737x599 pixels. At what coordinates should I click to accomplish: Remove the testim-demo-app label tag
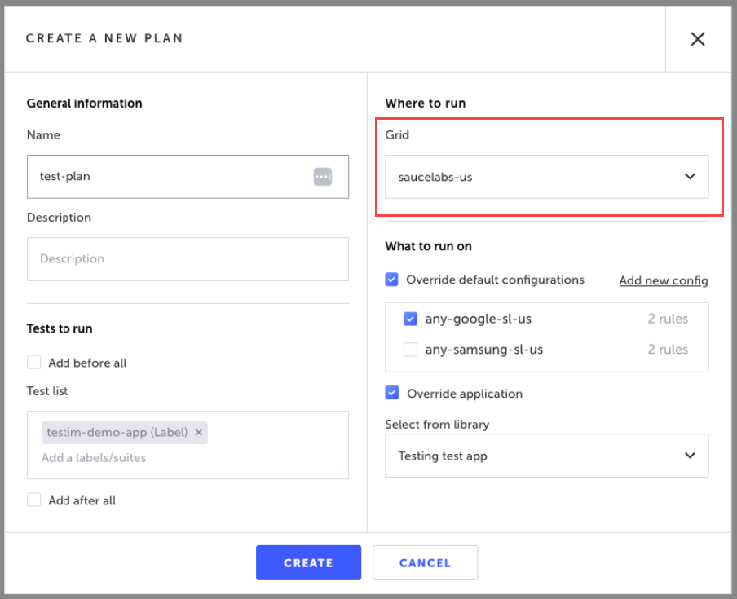pos(199,433)
